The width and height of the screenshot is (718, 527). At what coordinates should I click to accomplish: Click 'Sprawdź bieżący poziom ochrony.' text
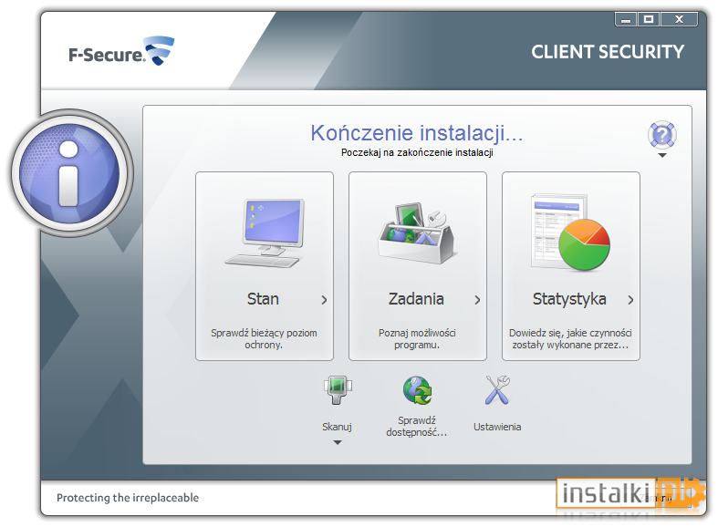(264, 339)
